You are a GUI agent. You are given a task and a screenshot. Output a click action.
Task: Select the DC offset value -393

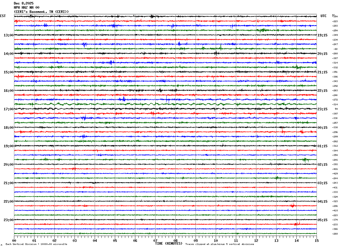point(335,164)
